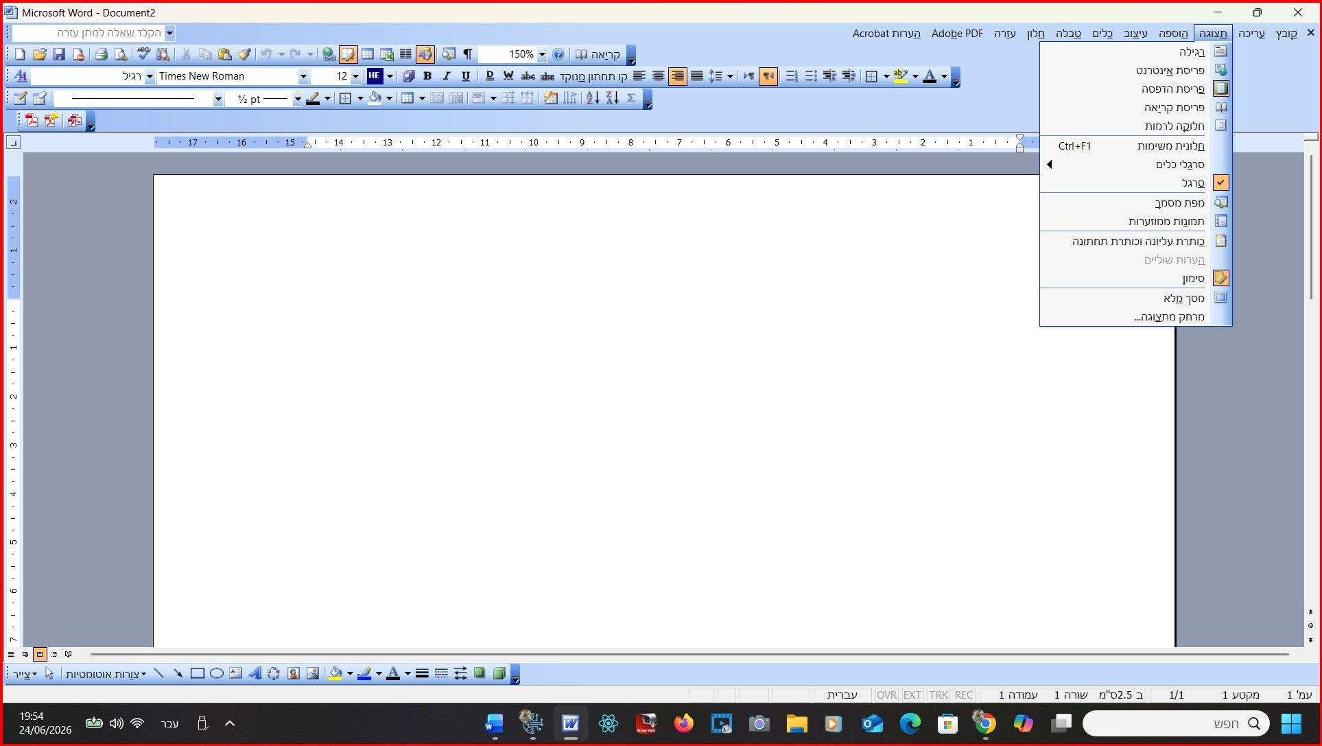Select the Rectangle shape tool
The height and width of the screenshot is (746, 1322).
tap(197, 673)
